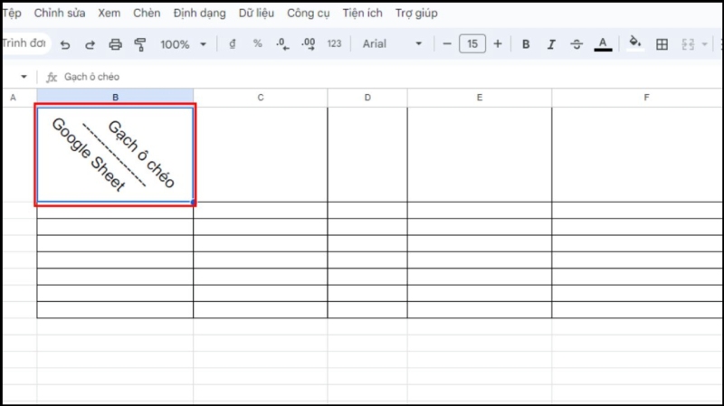The width and height of the screenshot is (724, 406).
Task: Click the redo arrow icon
Action: (90, 44)
